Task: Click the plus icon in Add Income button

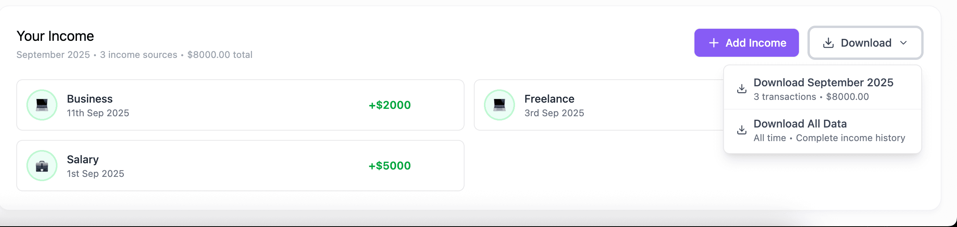Action: pos(714,43)
